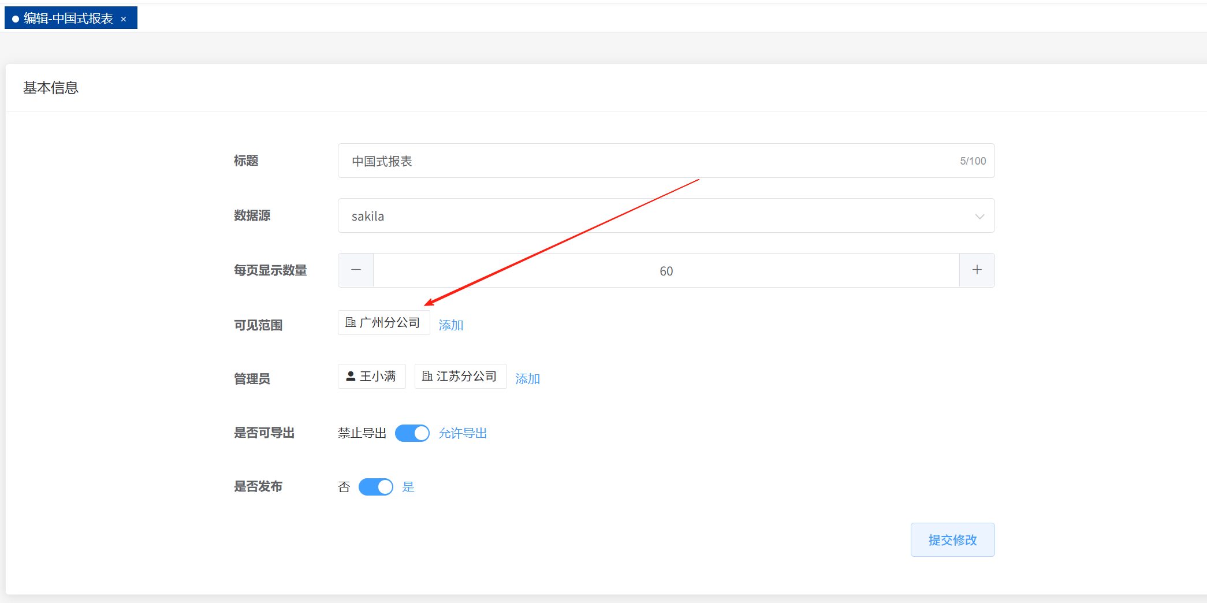
Task: Click the 广州分公司 building icon
Action: pyautogui.click(x=351, y=322)
